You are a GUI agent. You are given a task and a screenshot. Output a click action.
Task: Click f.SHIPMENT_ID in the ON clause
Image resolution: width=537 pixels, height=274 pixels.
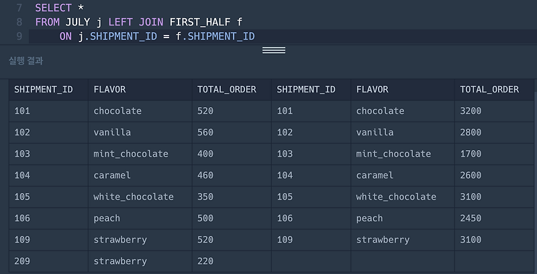click(215, 36)
